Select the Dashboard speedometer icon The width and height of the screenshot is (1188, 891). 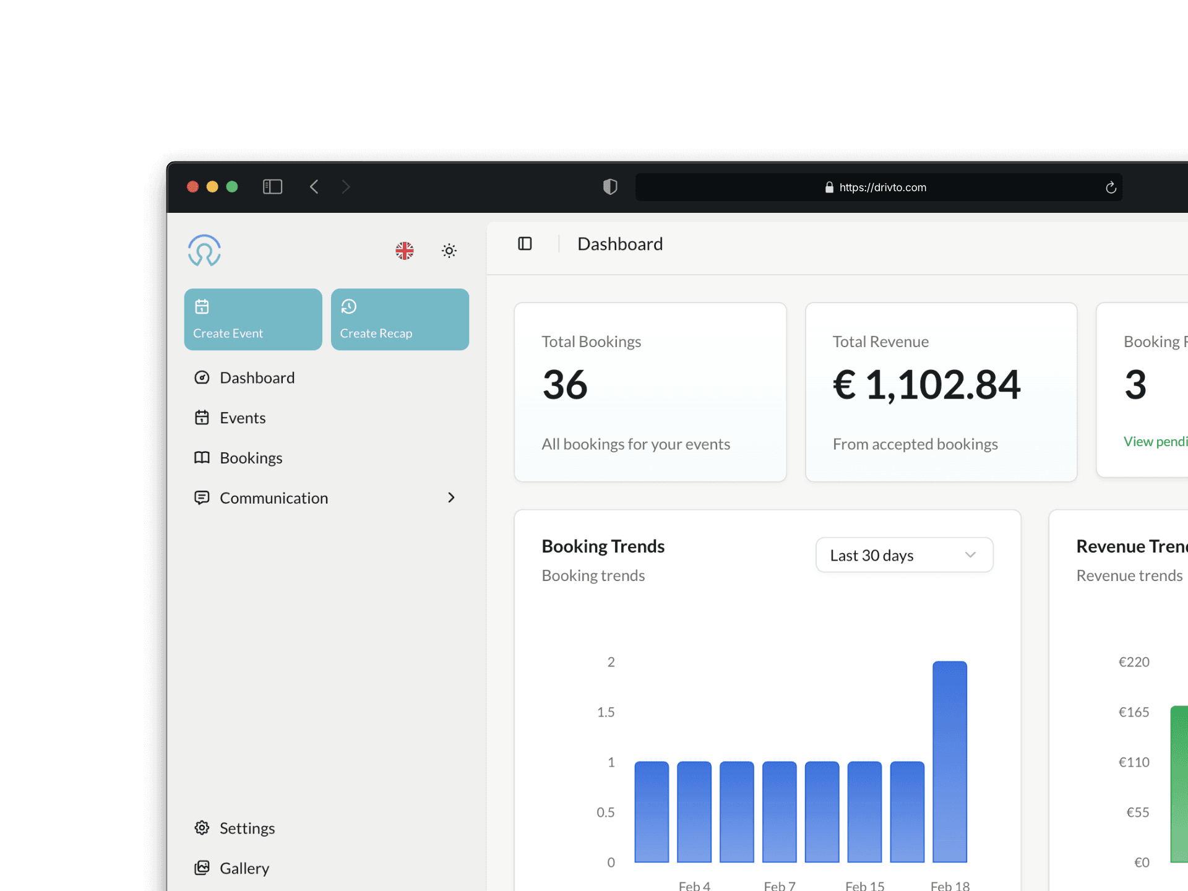(x=202, y=377)
